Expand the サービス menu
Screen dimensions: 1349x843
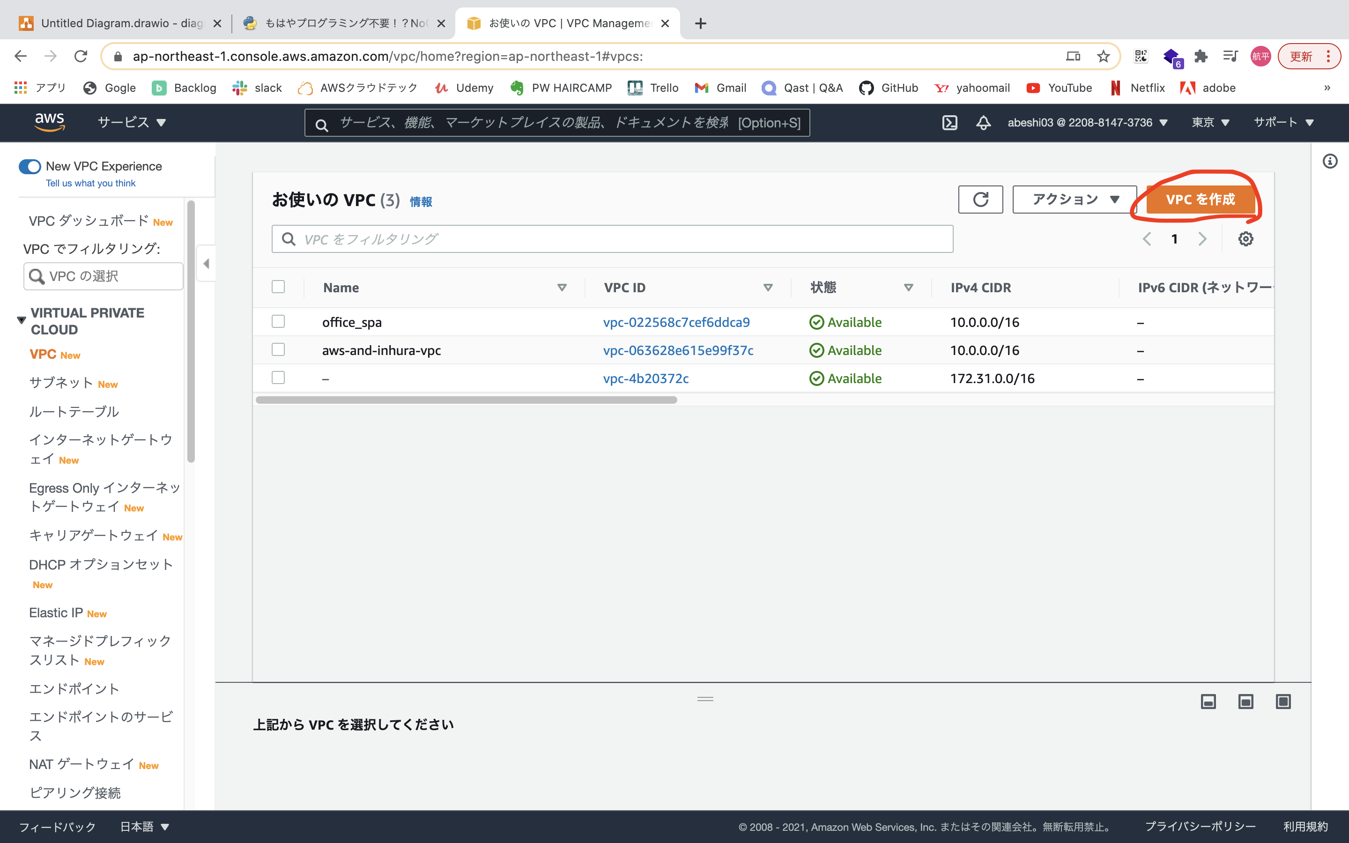tap(132, 123)
